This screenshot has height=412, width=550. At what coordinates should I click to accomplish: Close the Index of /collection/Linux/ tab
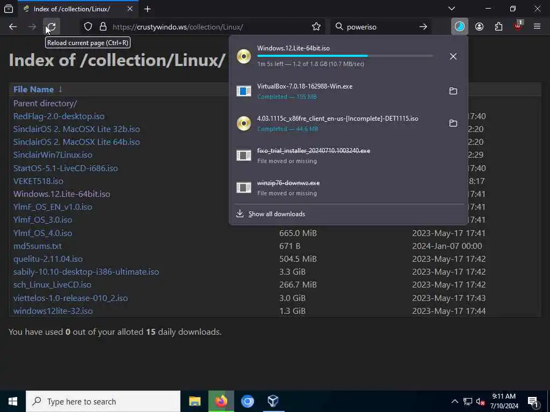[129, 9]
